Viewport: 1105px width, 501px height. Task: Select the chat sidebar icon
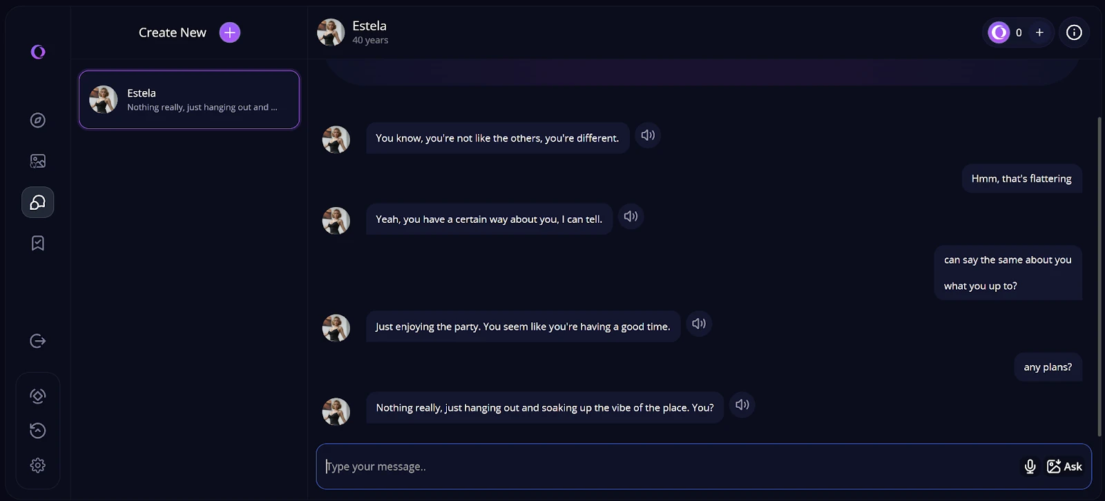click(x=38, y=202)
